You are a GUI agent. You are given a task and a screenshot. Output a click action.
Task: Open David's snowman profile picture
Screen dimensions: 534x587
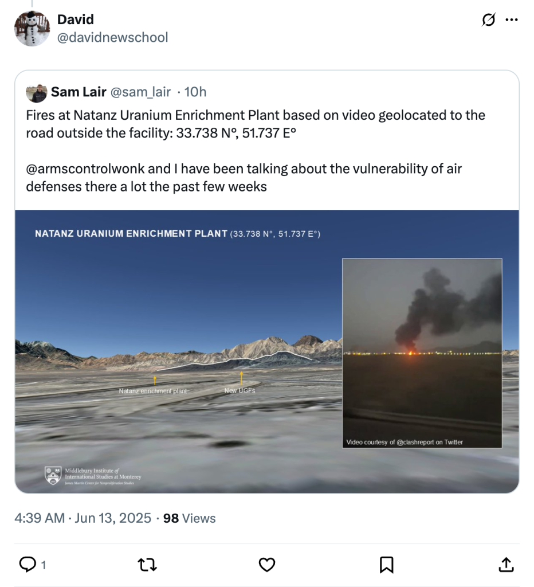click(x=32, y=29)
